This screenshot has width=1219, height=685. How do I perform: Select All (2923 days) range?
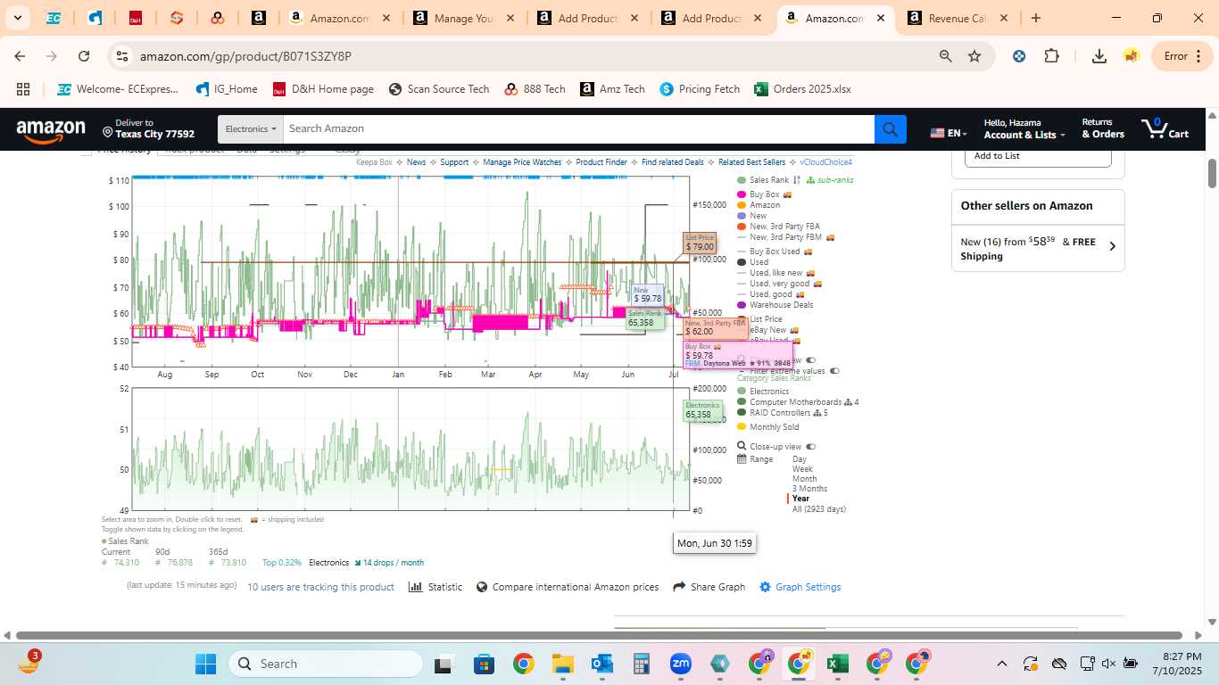818,509
